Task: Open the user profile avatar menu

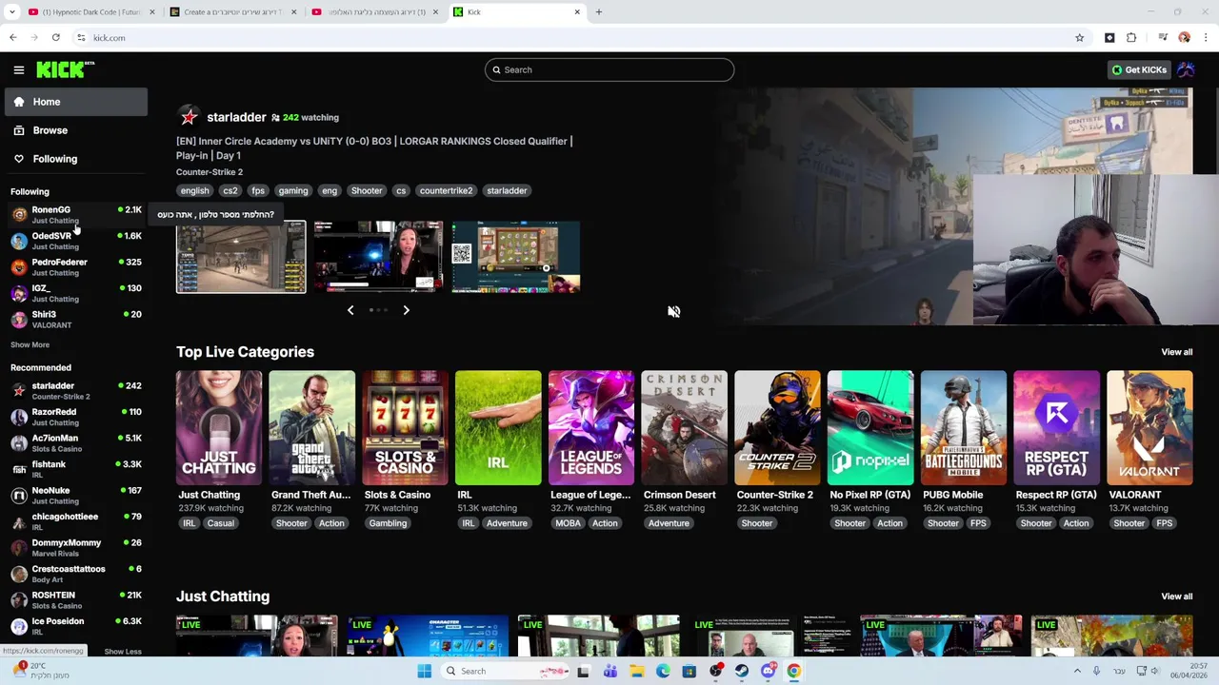Action: [x=1186, y=69]
